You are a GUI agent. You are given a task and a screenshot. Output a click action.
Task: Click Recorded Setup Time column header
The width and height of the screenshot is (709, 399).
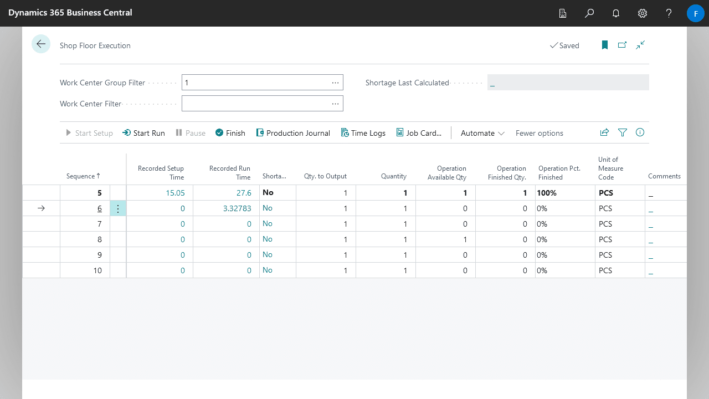point(161,173)
